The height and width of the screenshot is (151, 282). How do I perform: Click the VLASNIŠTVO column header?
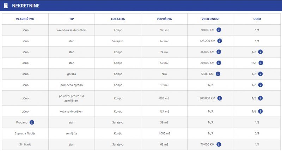coord(25,19)
